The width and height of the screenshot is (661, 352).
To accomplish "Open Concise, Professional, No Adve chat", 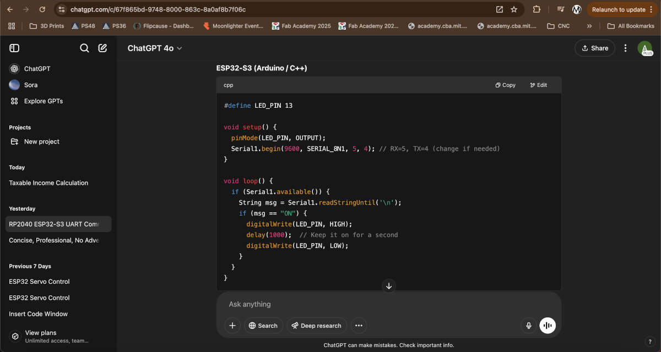I will click(58, 240).
